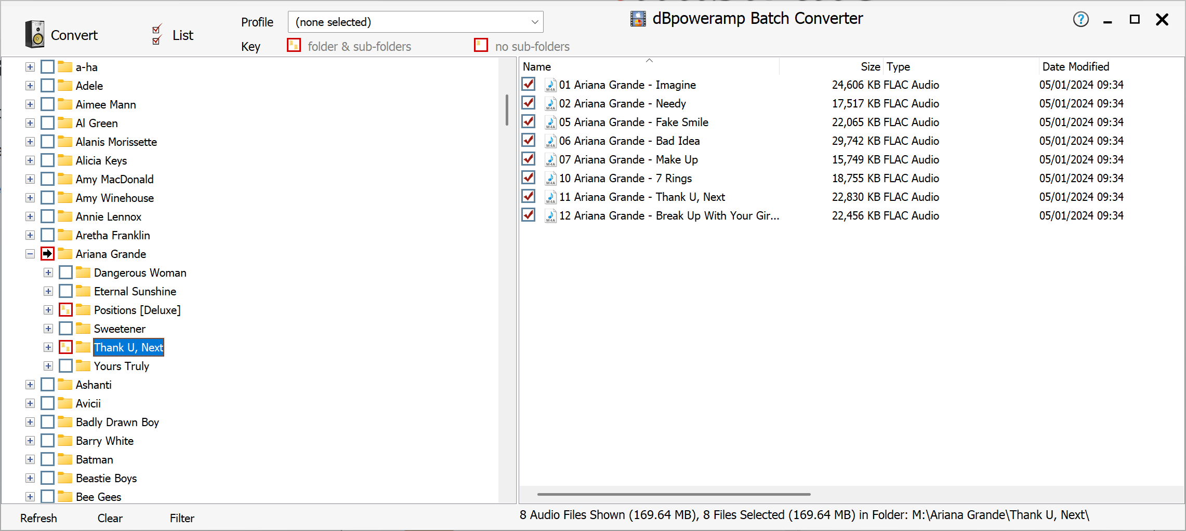Click the Ariana Grande folder icon
Viewport: 1186px width, 531px height.
click(x=65, y=254)
